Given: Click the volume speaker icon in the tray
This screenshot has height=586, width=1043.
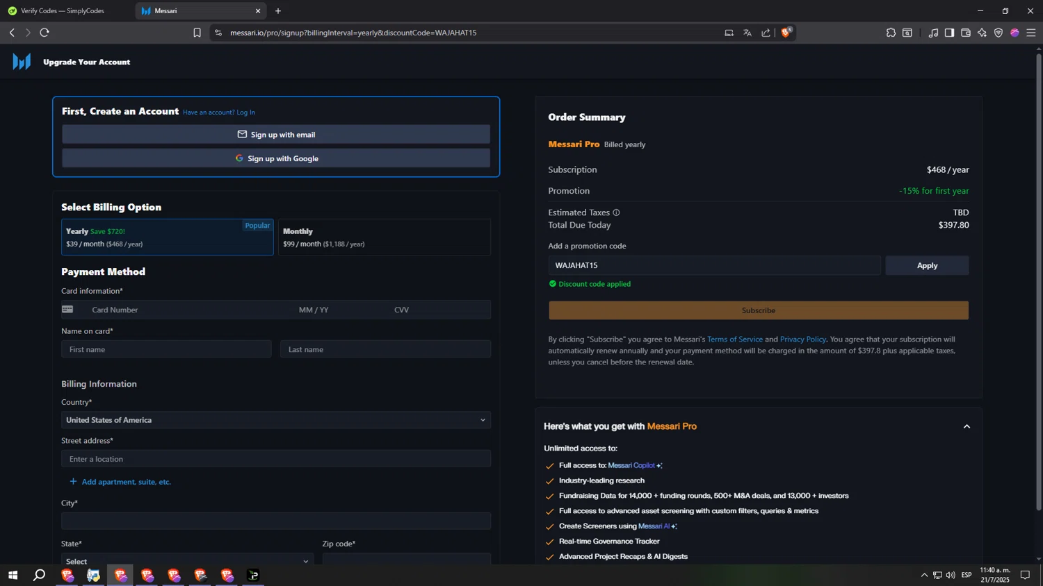Looking at the screenshot, I should click(951, 575).
